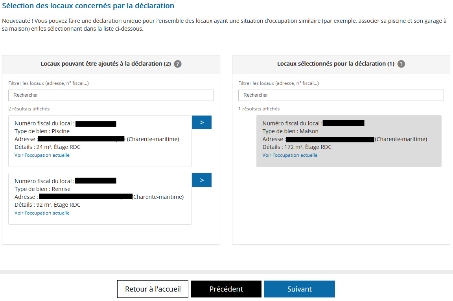This screenshot has height=301, width=453.
Task: Add the Piscine local to the declaration
Action: click(202, 122)
